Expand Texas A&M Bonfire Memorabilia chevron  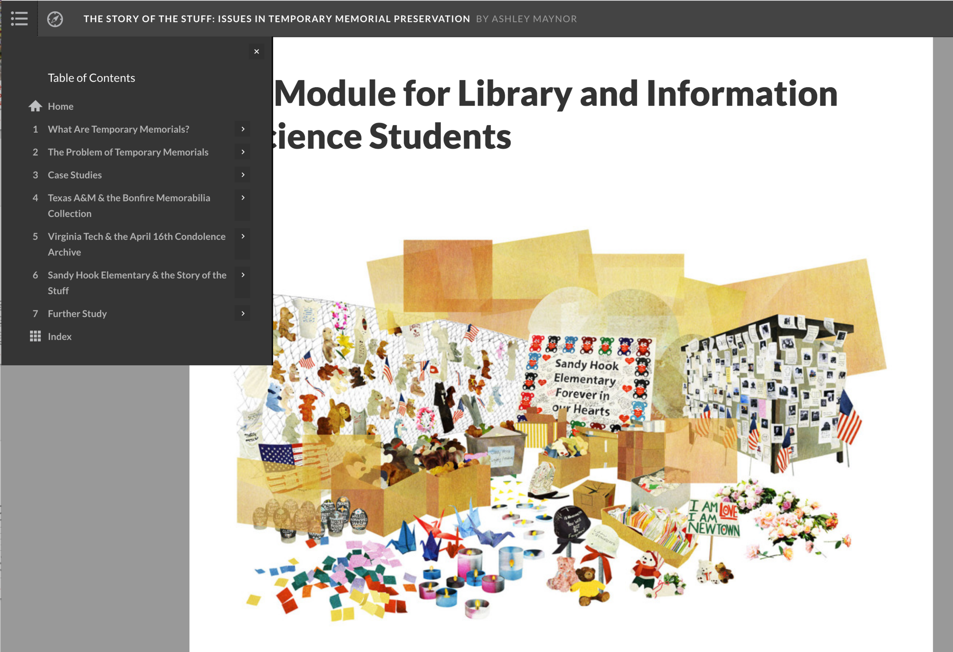pos(243,198)
